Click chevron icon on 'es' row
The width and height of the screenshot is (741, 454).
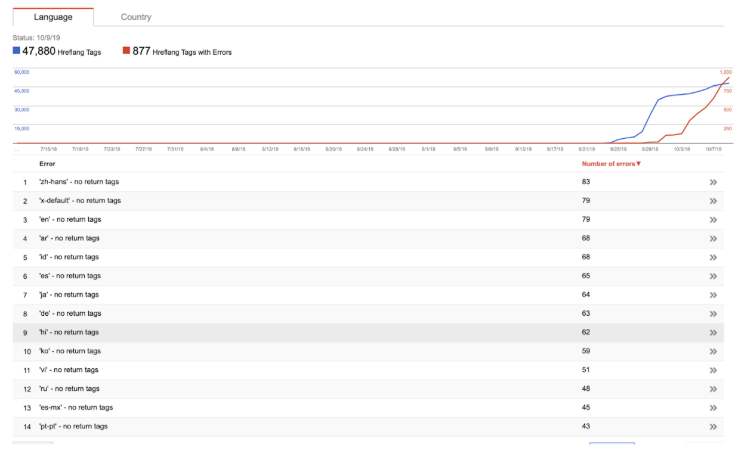point(713,276)
